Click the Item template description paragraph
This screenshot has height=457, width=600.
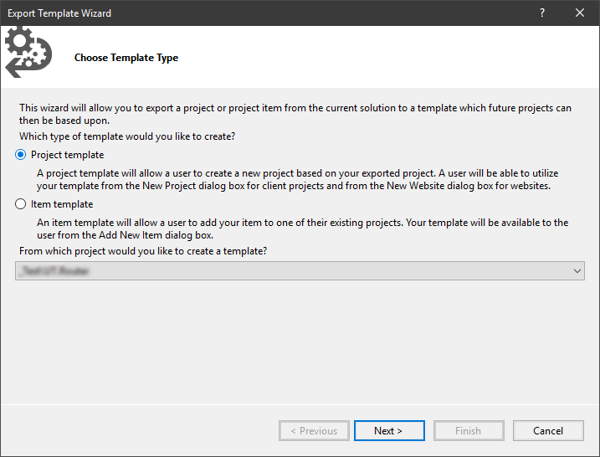click(x=301, y=228)
